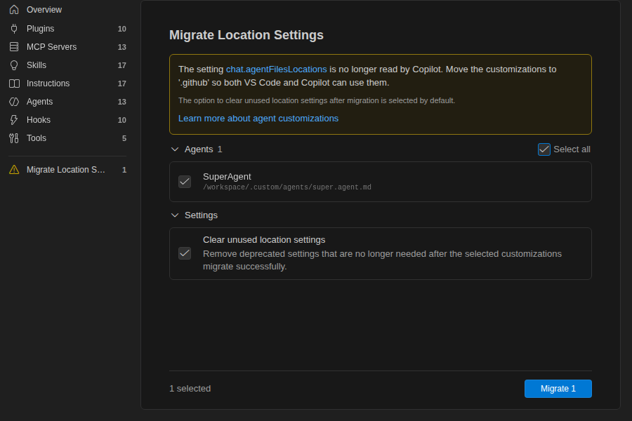Screen dimensions: 632x421
Task: Select Migrate Location Settings sidebar entry
Action: coord(67,170)
